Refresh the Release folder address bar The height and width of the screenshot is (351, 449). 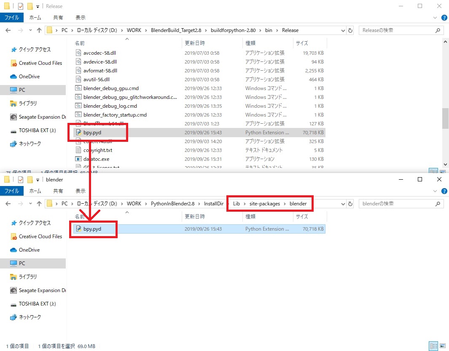point(350,30)
